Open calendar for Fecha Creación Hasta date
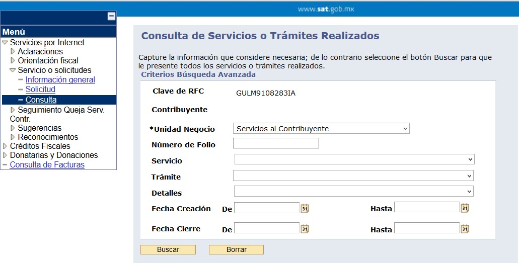Screen dimensions: 519x263 click(465, 208)
